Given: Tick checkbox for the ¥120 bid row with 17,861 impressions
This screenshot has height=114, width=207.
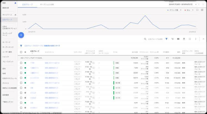Looking at the screenshot, I should 21,108.
